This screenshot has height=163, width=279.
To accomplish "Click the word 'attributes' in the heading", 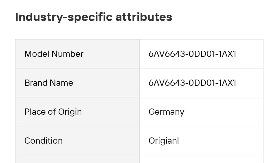I will 144,17.
